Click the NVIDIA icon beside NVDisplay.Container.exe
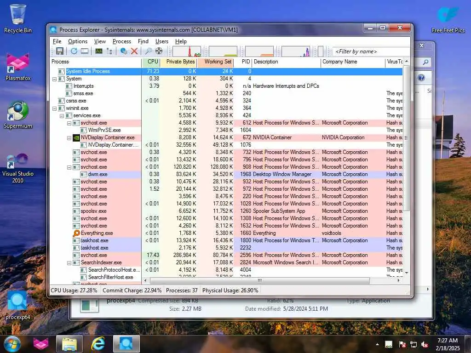 click(76, 138)
